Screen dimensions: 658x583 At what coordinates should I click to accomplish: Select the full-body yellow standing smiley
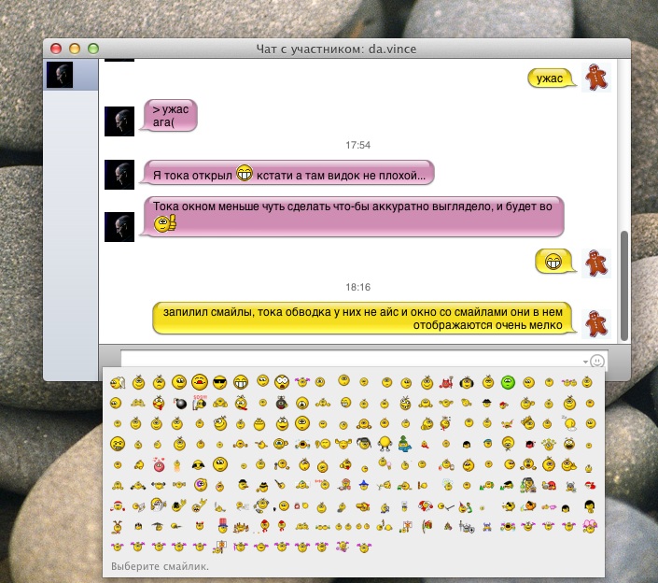[x=385, y=444]
